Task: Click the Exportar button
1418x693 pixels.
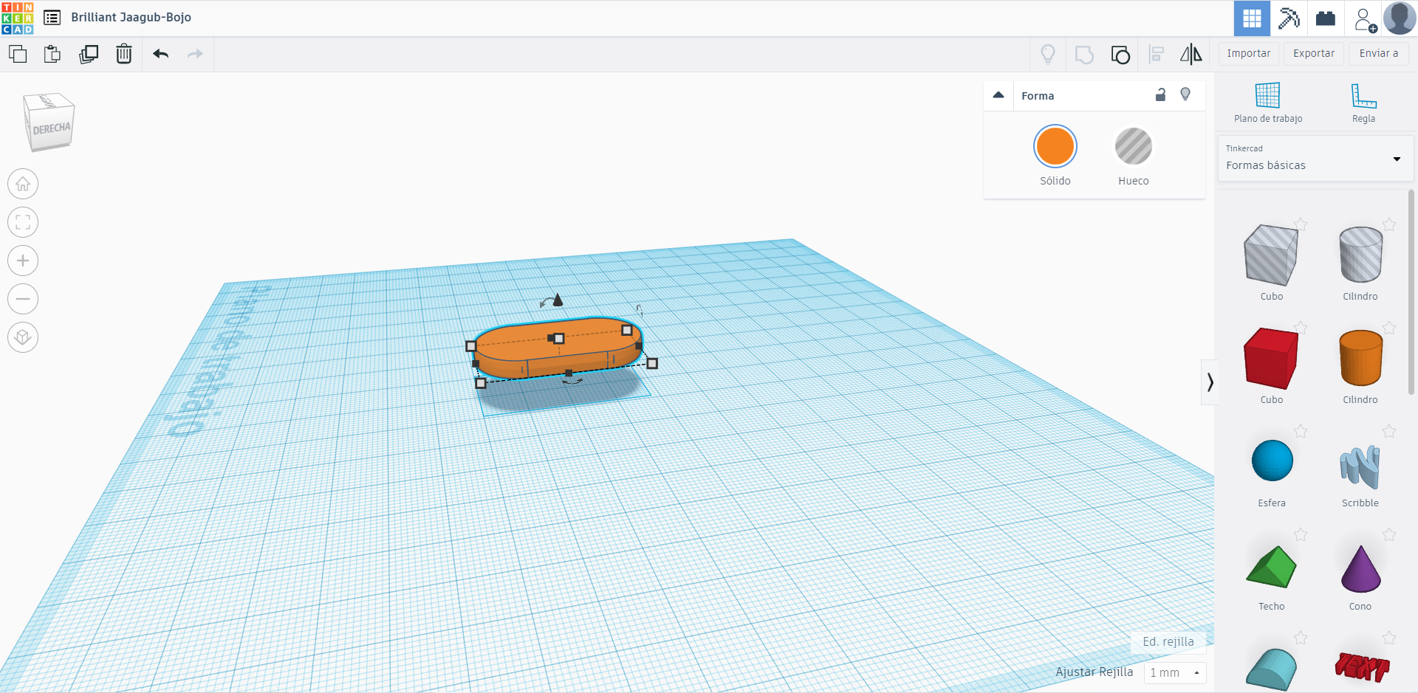Action: coord(1314,53)
